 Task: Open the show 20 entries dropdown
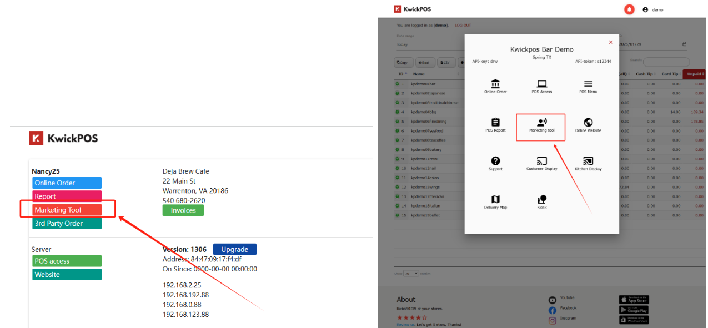coord(411,274)
